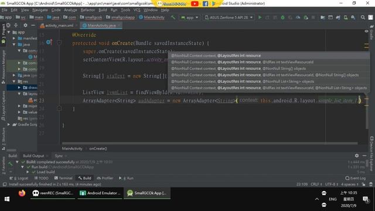Open the Profile app gauge icon
This screenshot has height=211, width=375.
(298, 17)
